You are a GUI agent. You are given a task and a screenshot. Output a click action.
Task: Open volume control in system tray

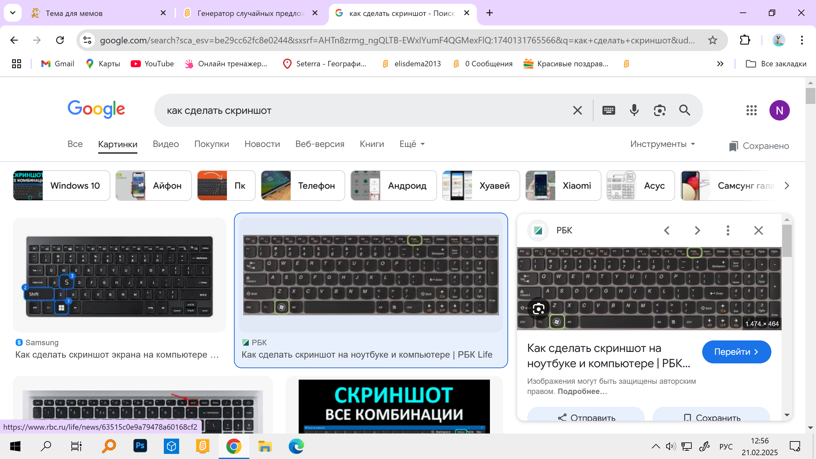coord(671,446)
